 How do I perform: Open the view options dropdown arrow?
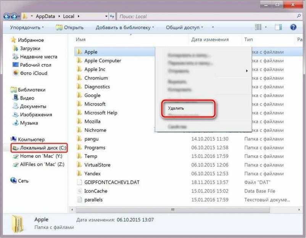coord(266,27)
